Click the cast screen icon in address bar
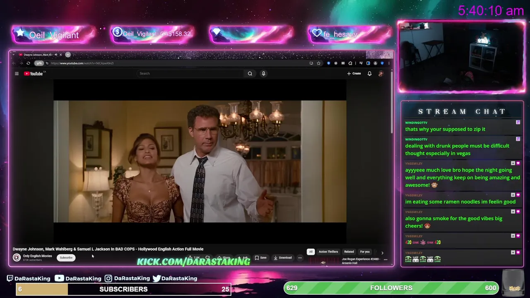 tap(311, 63)
